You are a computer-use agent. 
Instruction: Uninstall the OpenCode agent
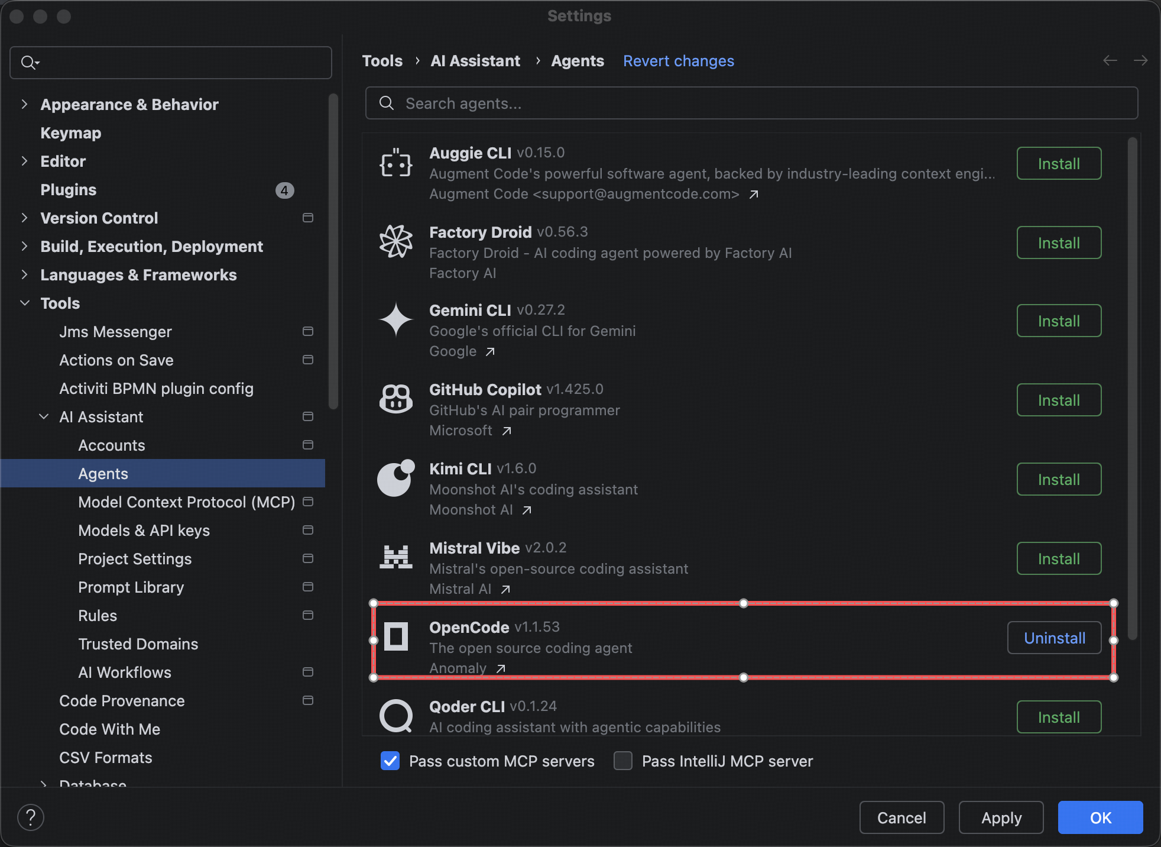pyautogui.click(x=1054, y=638)
